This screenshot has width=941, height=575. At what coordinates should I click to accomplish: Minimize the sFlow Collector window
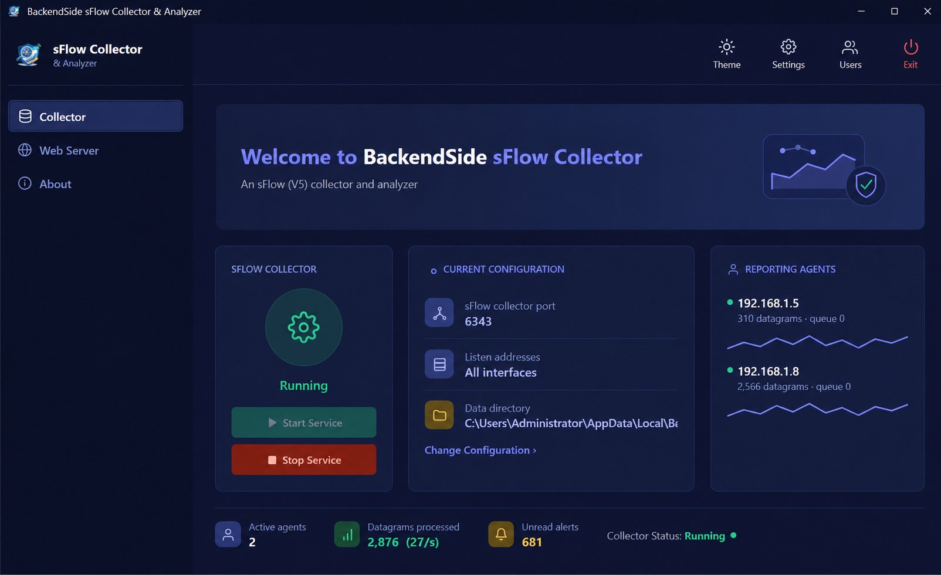[x=861, y=11]
